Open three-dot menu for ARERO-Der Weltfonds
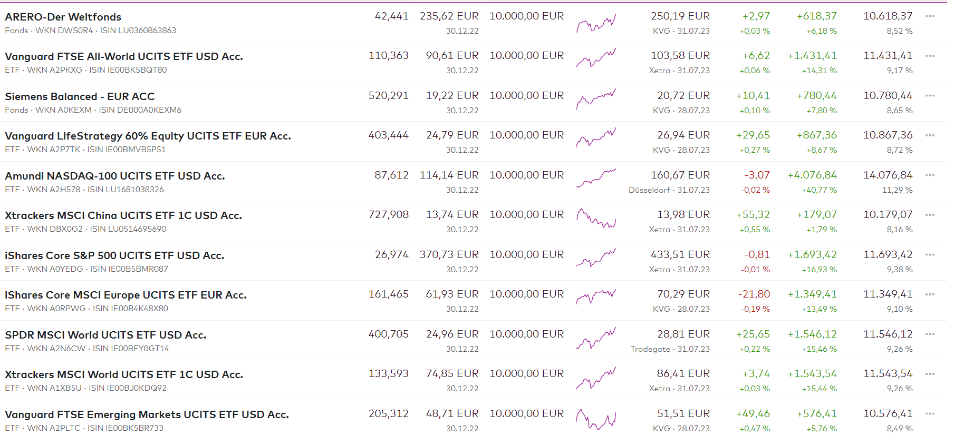 (930, 16)
